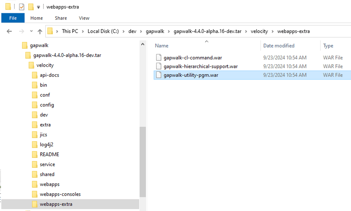
Task: Navigate up one folder level
Action: tap(40, 31)
